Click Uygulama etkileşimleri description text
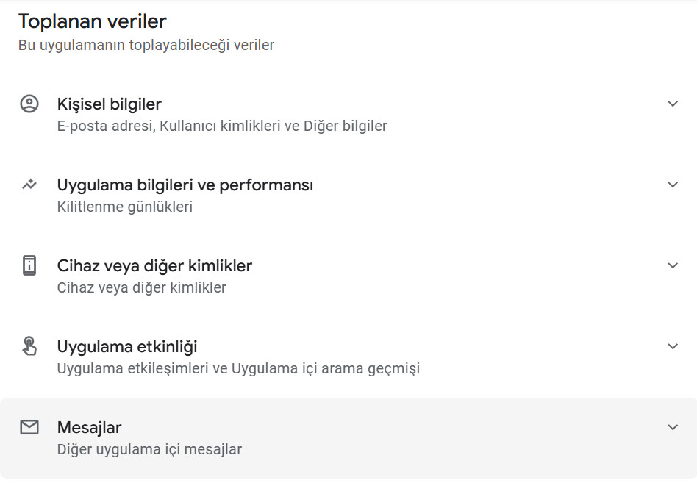The width and height of the screenshot is (697, 494). tap(238, 368)
